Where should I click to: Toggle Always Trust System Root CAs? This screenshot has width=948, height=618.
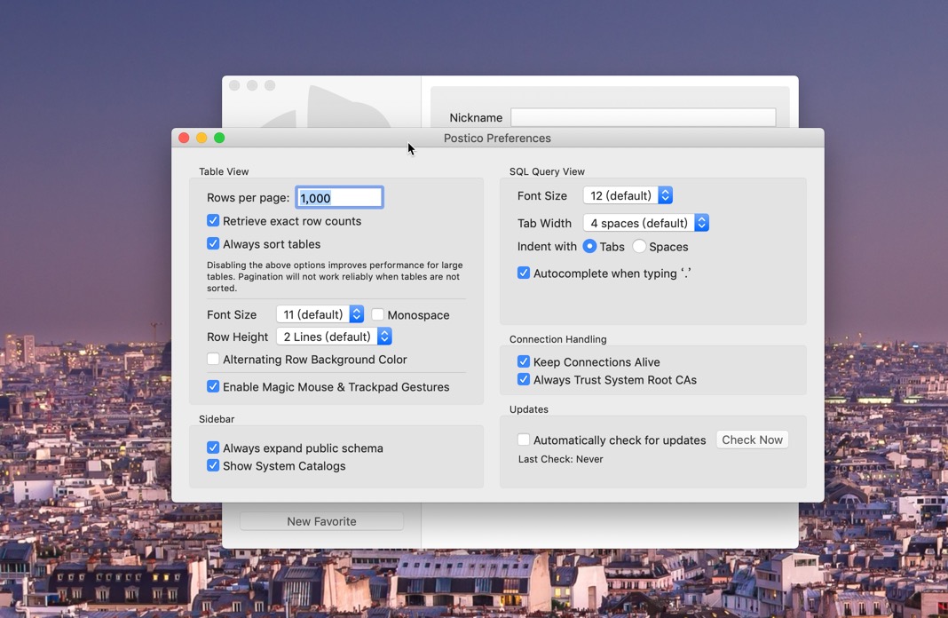(524, 380)
